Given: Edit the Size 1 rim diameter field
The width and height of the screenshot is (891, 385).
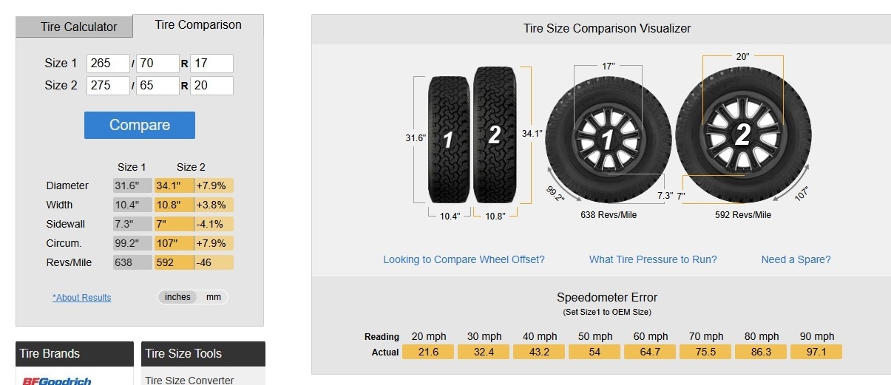Looking at the screenshot, I should click(x=211, y=64).
